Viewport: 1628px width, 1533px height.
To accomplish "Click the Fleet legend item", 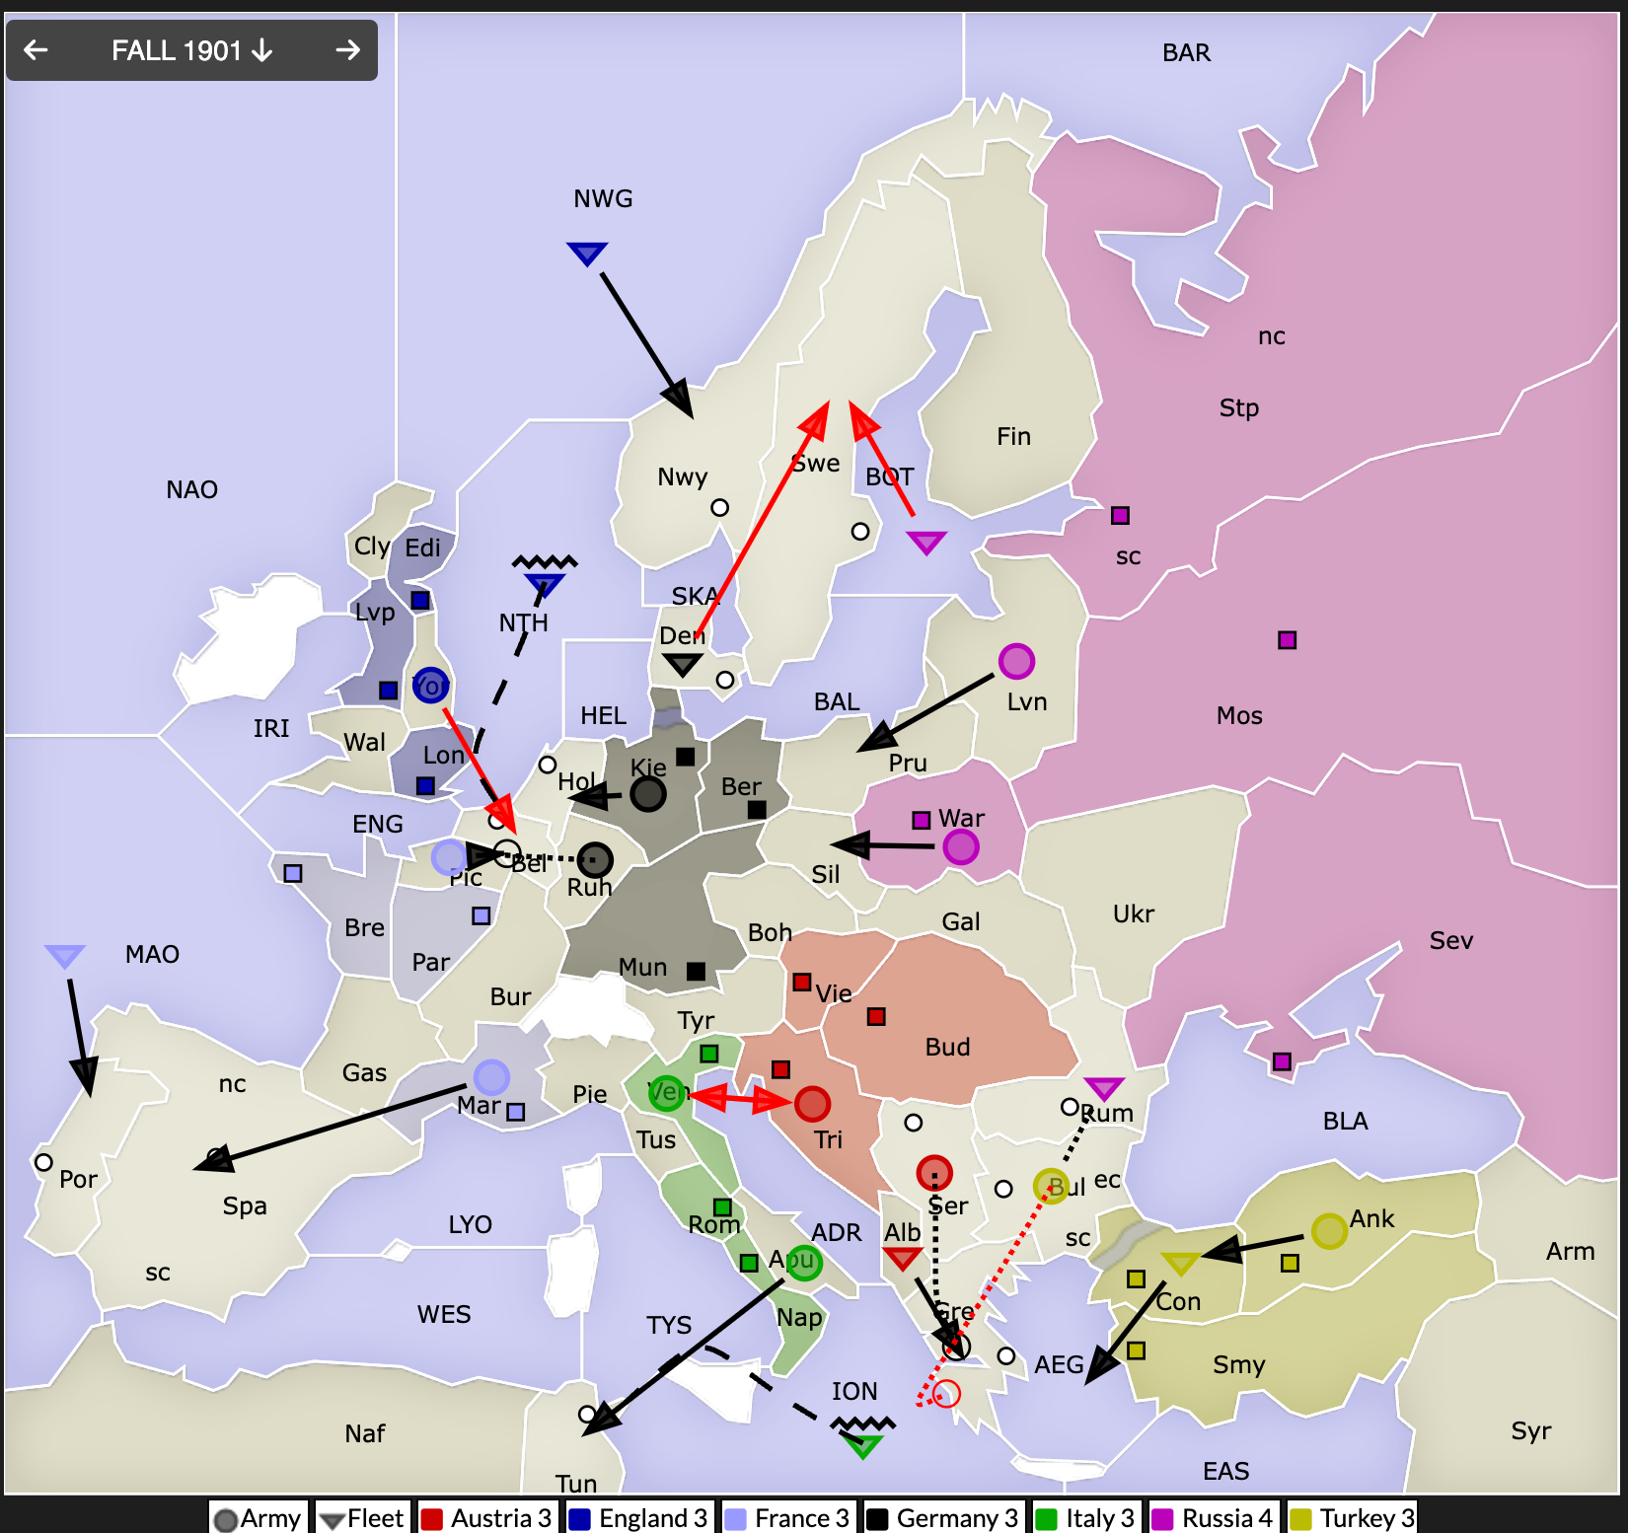I will pos(361,1517).
